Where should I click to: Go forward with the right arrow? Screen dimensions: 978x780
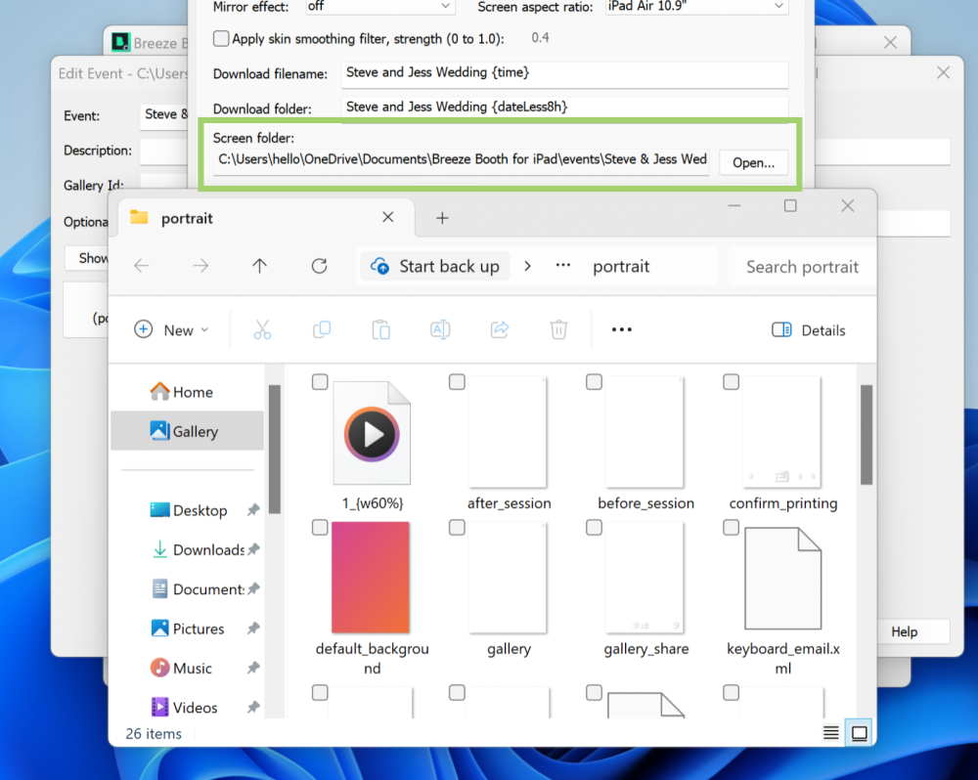(x=200, y=266)
